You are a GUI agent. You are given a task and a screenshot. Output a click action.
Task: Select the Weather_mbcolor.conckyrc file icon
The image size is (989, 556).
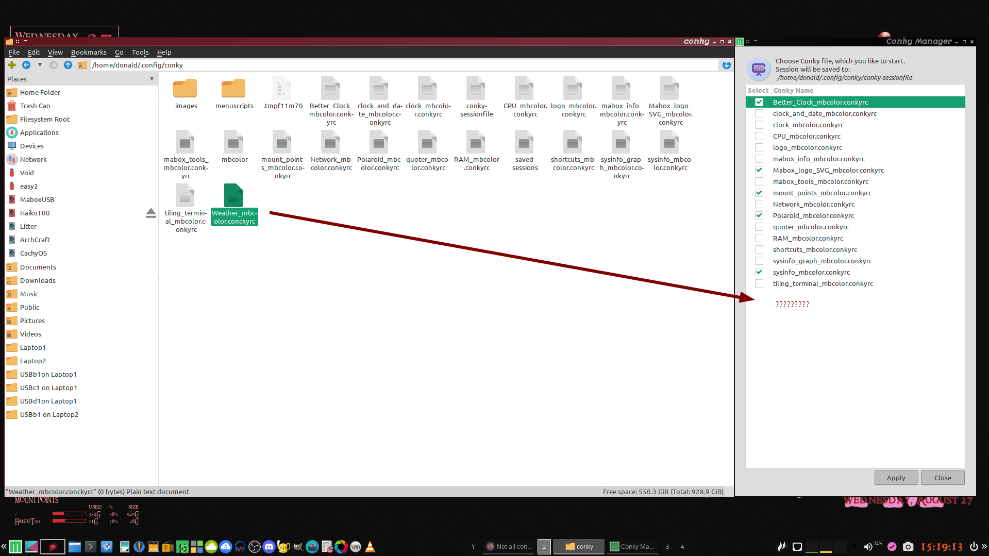(233, 196)
